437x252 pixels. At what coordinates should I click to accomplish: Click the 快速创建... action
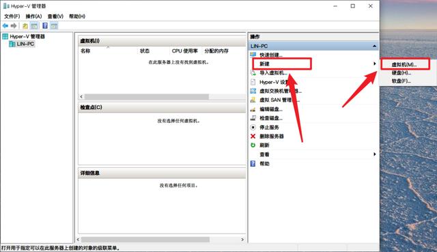point(271,55)
